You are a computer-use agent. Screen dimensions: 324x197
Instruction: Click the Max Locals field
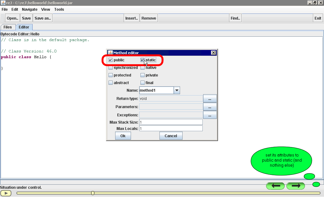click(x=171, y=128)
